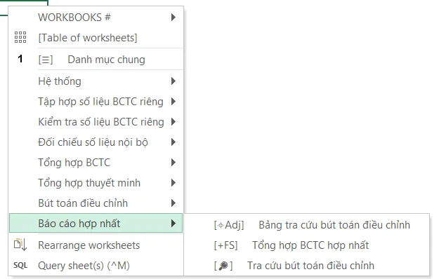Image resolution: width=439 pixels, height=279 pixels.
Task: Click the Table of worksheets grid icon
Action: tap(20, 37)
